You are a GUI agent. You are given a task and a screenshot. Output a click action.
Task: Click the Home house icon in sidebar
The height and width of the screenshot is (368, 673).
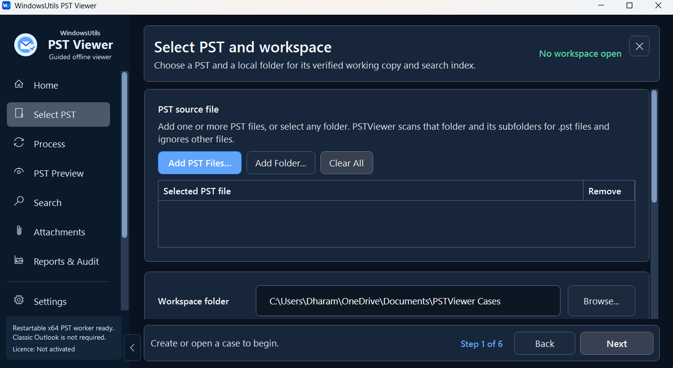pyautogui.click(x=19, y=84)
